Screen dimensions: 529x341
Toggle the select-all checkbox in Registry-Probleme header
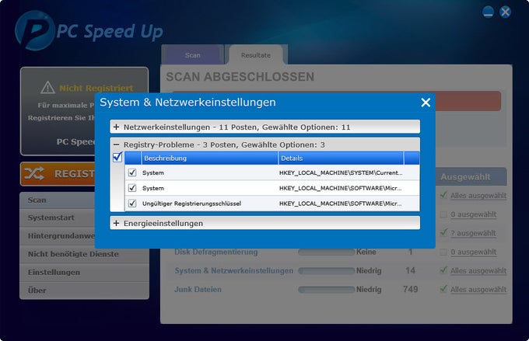pyautogui.click(x=117, y=157)
